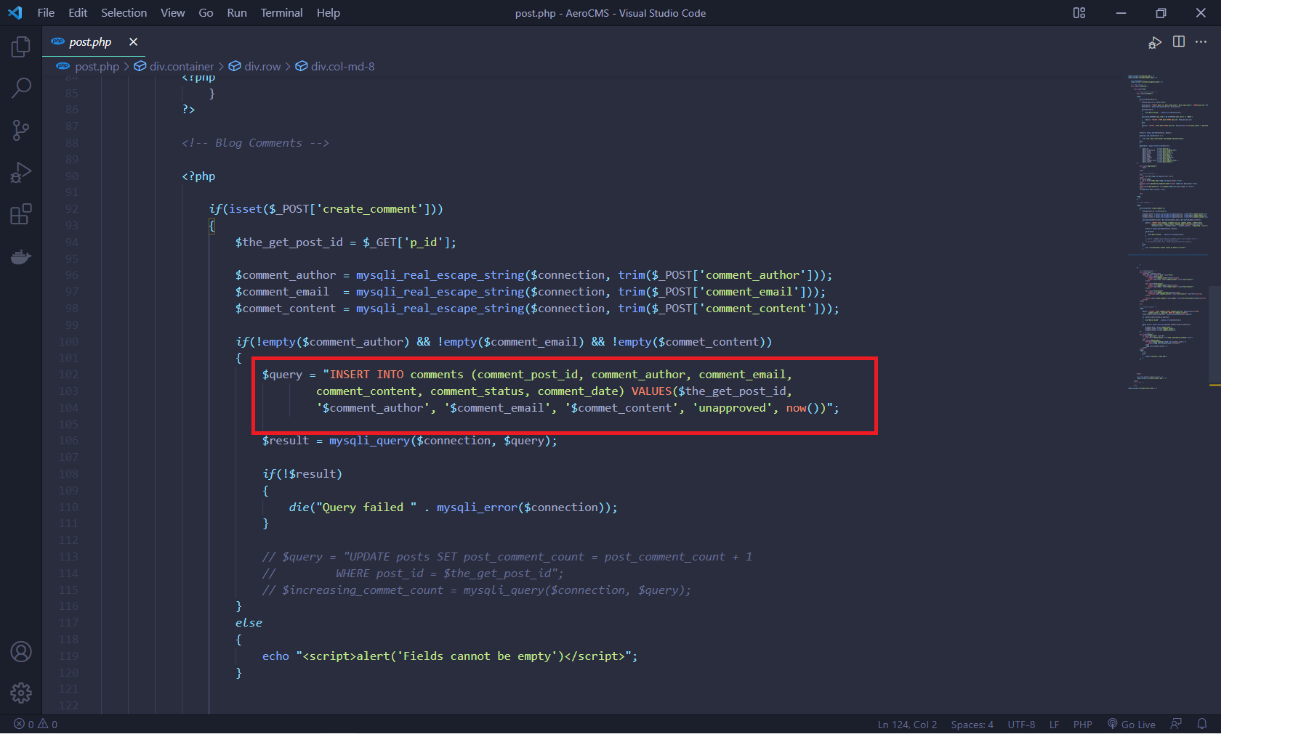Open the File menu

[x=46, y=13]
